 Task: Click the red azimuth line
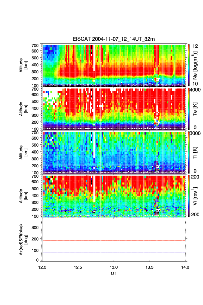click(x=115, y=241)
